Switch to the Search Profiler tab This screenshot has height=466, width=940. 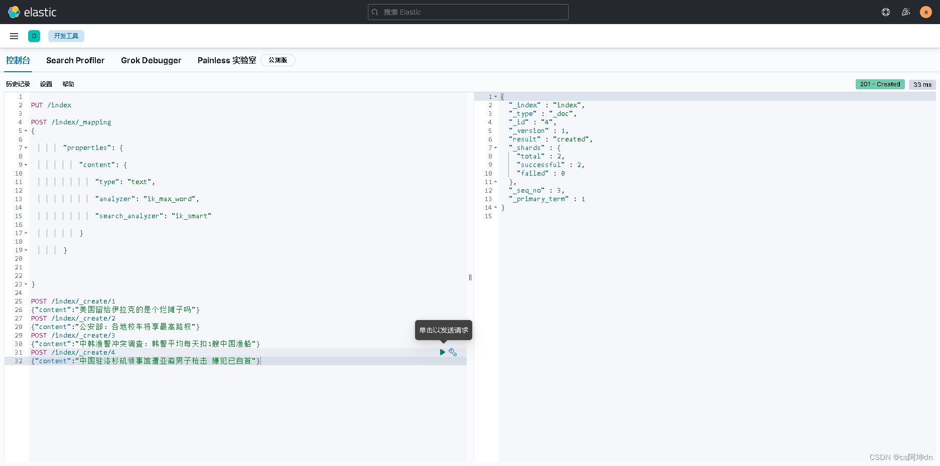[75, 60]
